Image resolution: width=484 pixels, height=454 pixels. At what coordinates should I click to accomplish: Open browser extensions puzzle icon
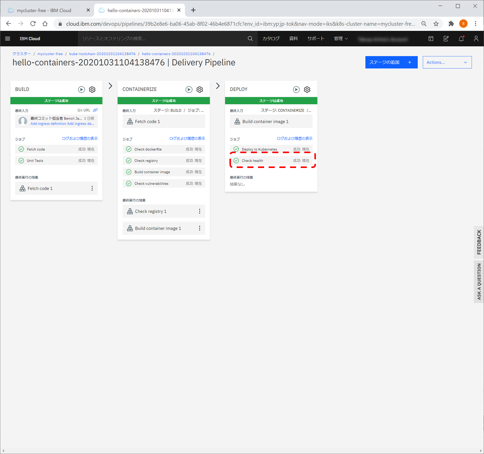[451, 24]
